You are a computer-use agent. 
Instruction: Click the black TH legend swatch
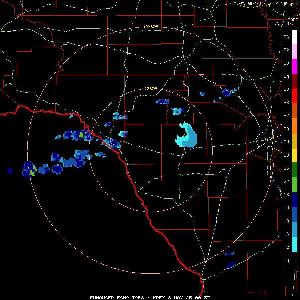click(294, 259)
